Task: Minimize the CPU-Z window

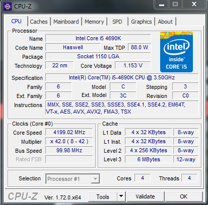Action: click(162, 5)
